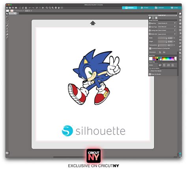Click the rainbow media color spectrum
Image resolution: width=187 pixels, height=169 pixels.
tap(168, 59)
